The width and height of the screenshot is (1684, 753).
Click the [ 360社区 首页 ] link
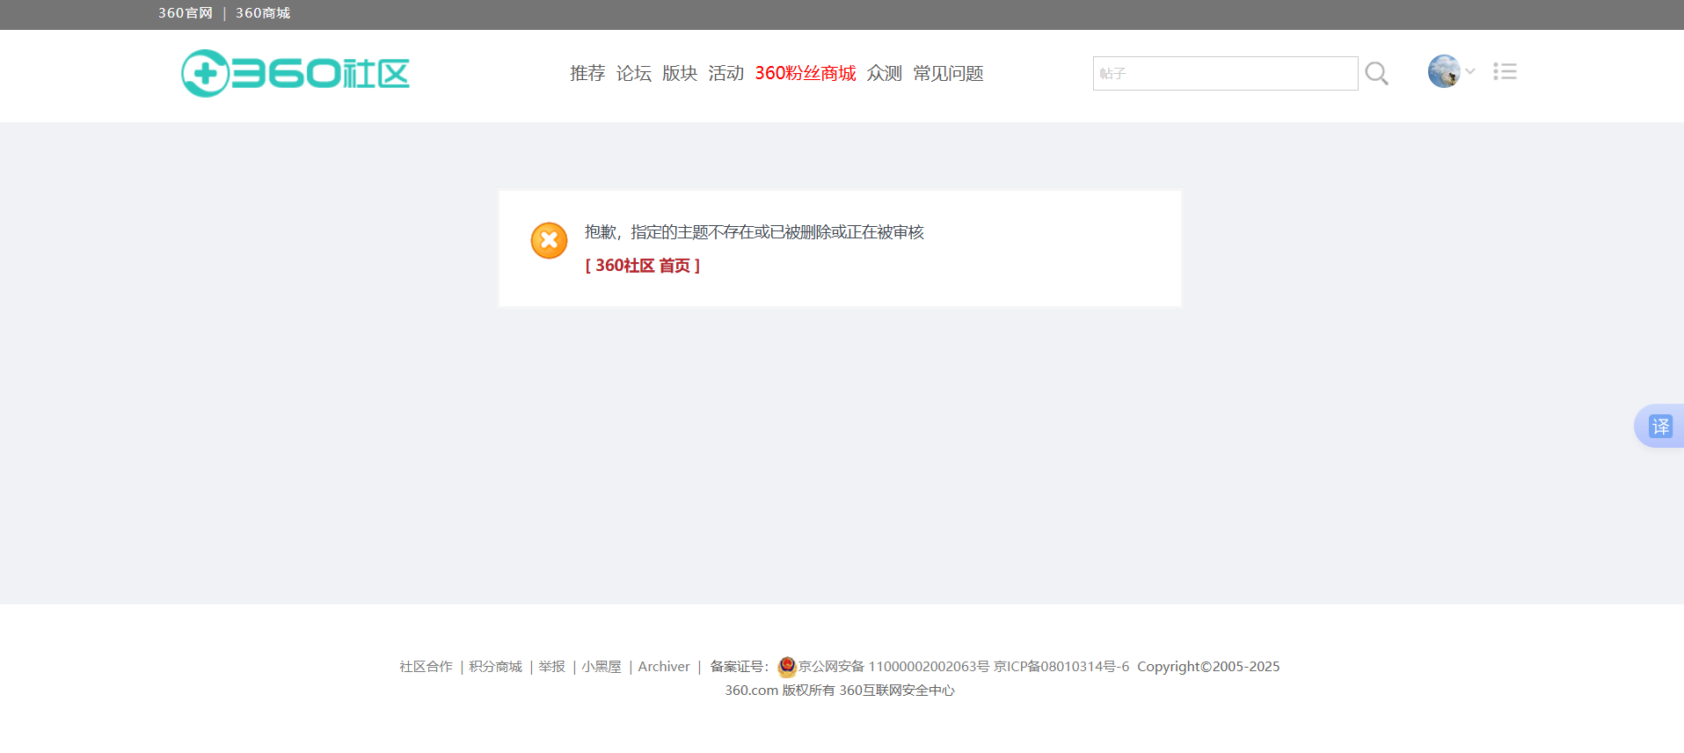pyautogui.click(x=643, y=266)
